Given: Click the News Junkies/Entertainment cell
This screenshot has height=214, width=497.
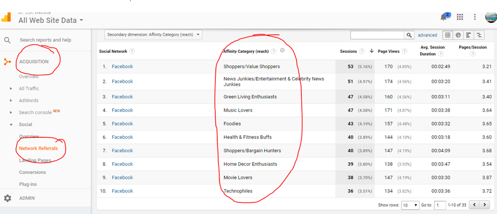Looking at the screenshot, I should tap(274, 82).
